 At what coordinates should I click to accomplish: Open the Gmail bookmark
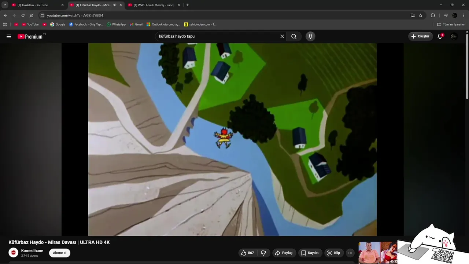point(136,25)
